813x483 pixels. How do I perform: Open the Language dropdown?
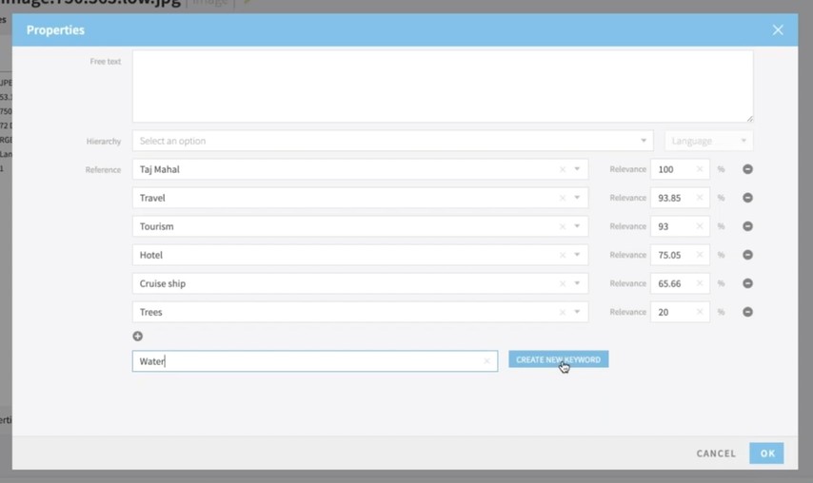708,141
